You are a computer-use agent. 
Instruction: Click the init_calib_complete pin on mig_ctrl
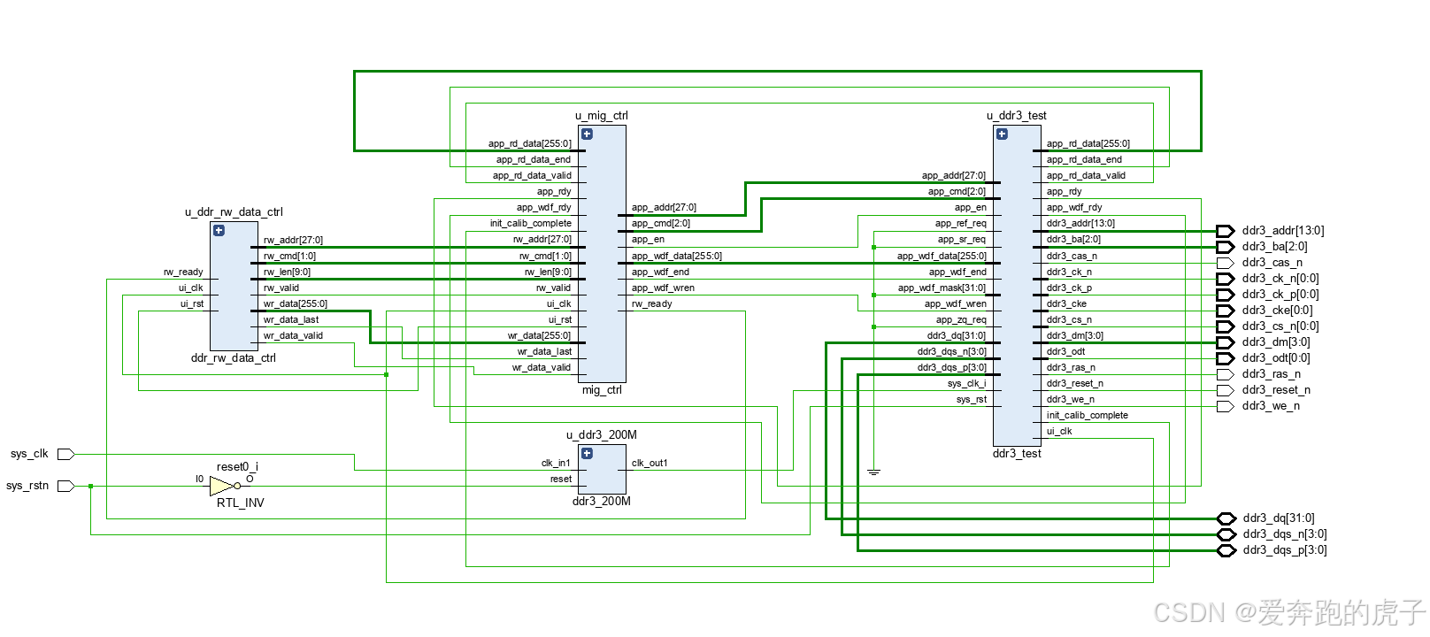[531, 224]
